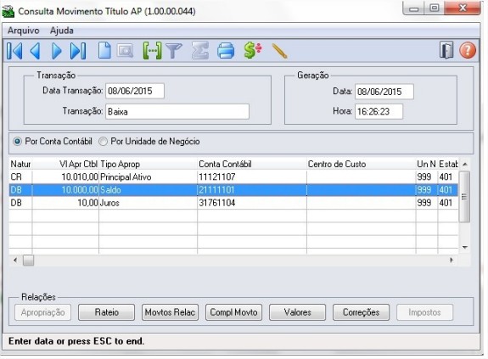Click the application icon in title bar

pos(8,12)
